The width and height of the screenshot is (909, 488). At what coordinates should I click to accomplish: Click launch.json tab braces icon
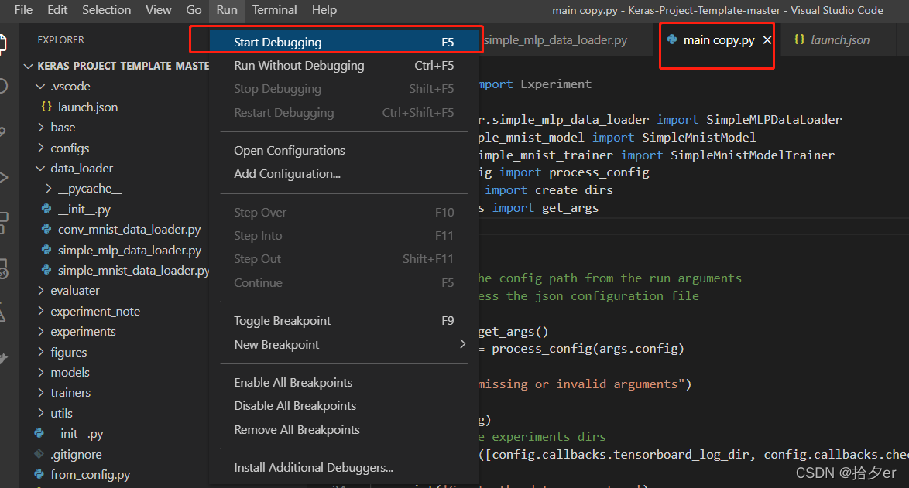pyautogui.click(x=799, y=39)
